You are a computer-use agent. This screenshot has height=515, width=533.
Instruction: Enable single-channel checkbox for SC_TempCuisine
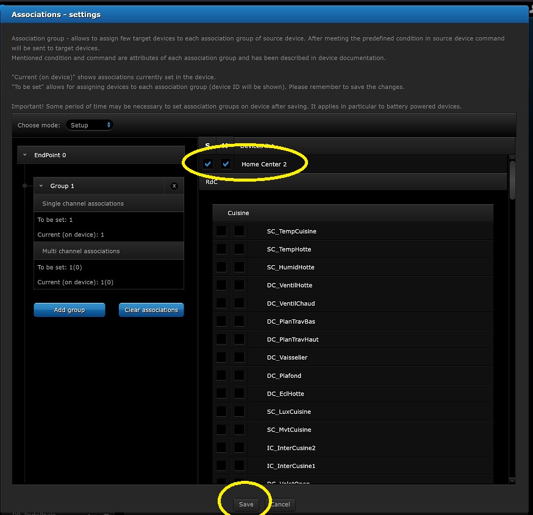click(x=221, y=231)
